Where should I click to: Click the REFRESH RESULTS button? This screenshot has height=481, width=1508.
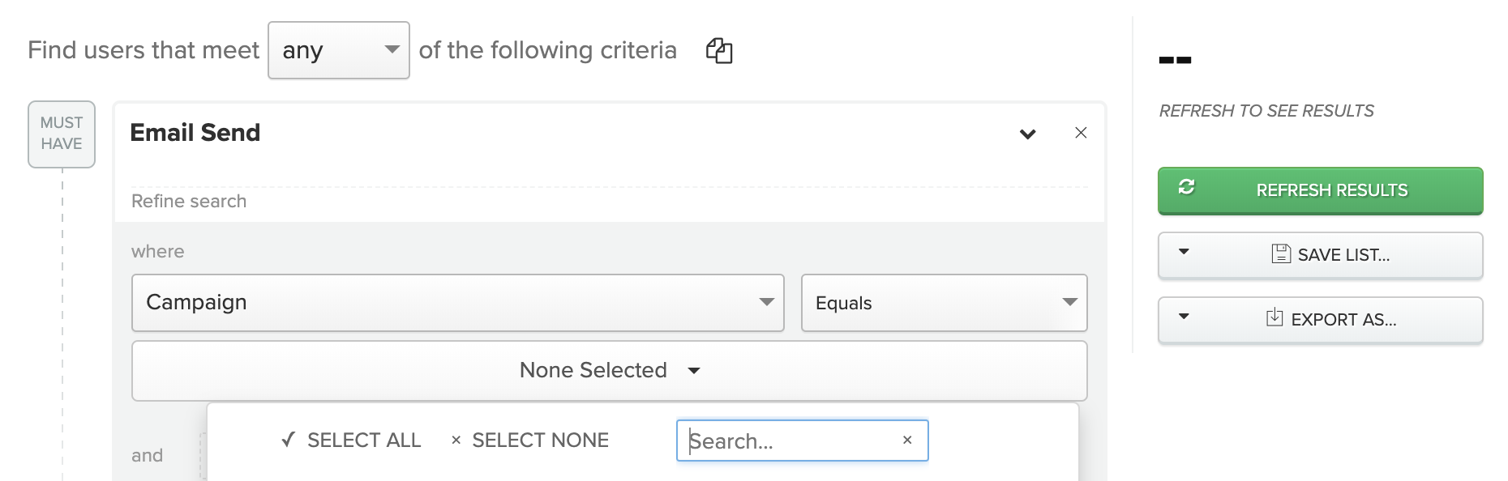point(1320,190)
